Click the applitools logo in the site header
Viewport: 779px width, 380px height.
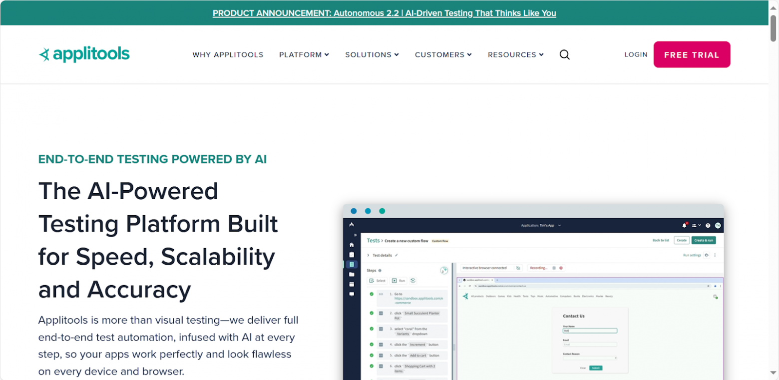click(x=84, y=54)
